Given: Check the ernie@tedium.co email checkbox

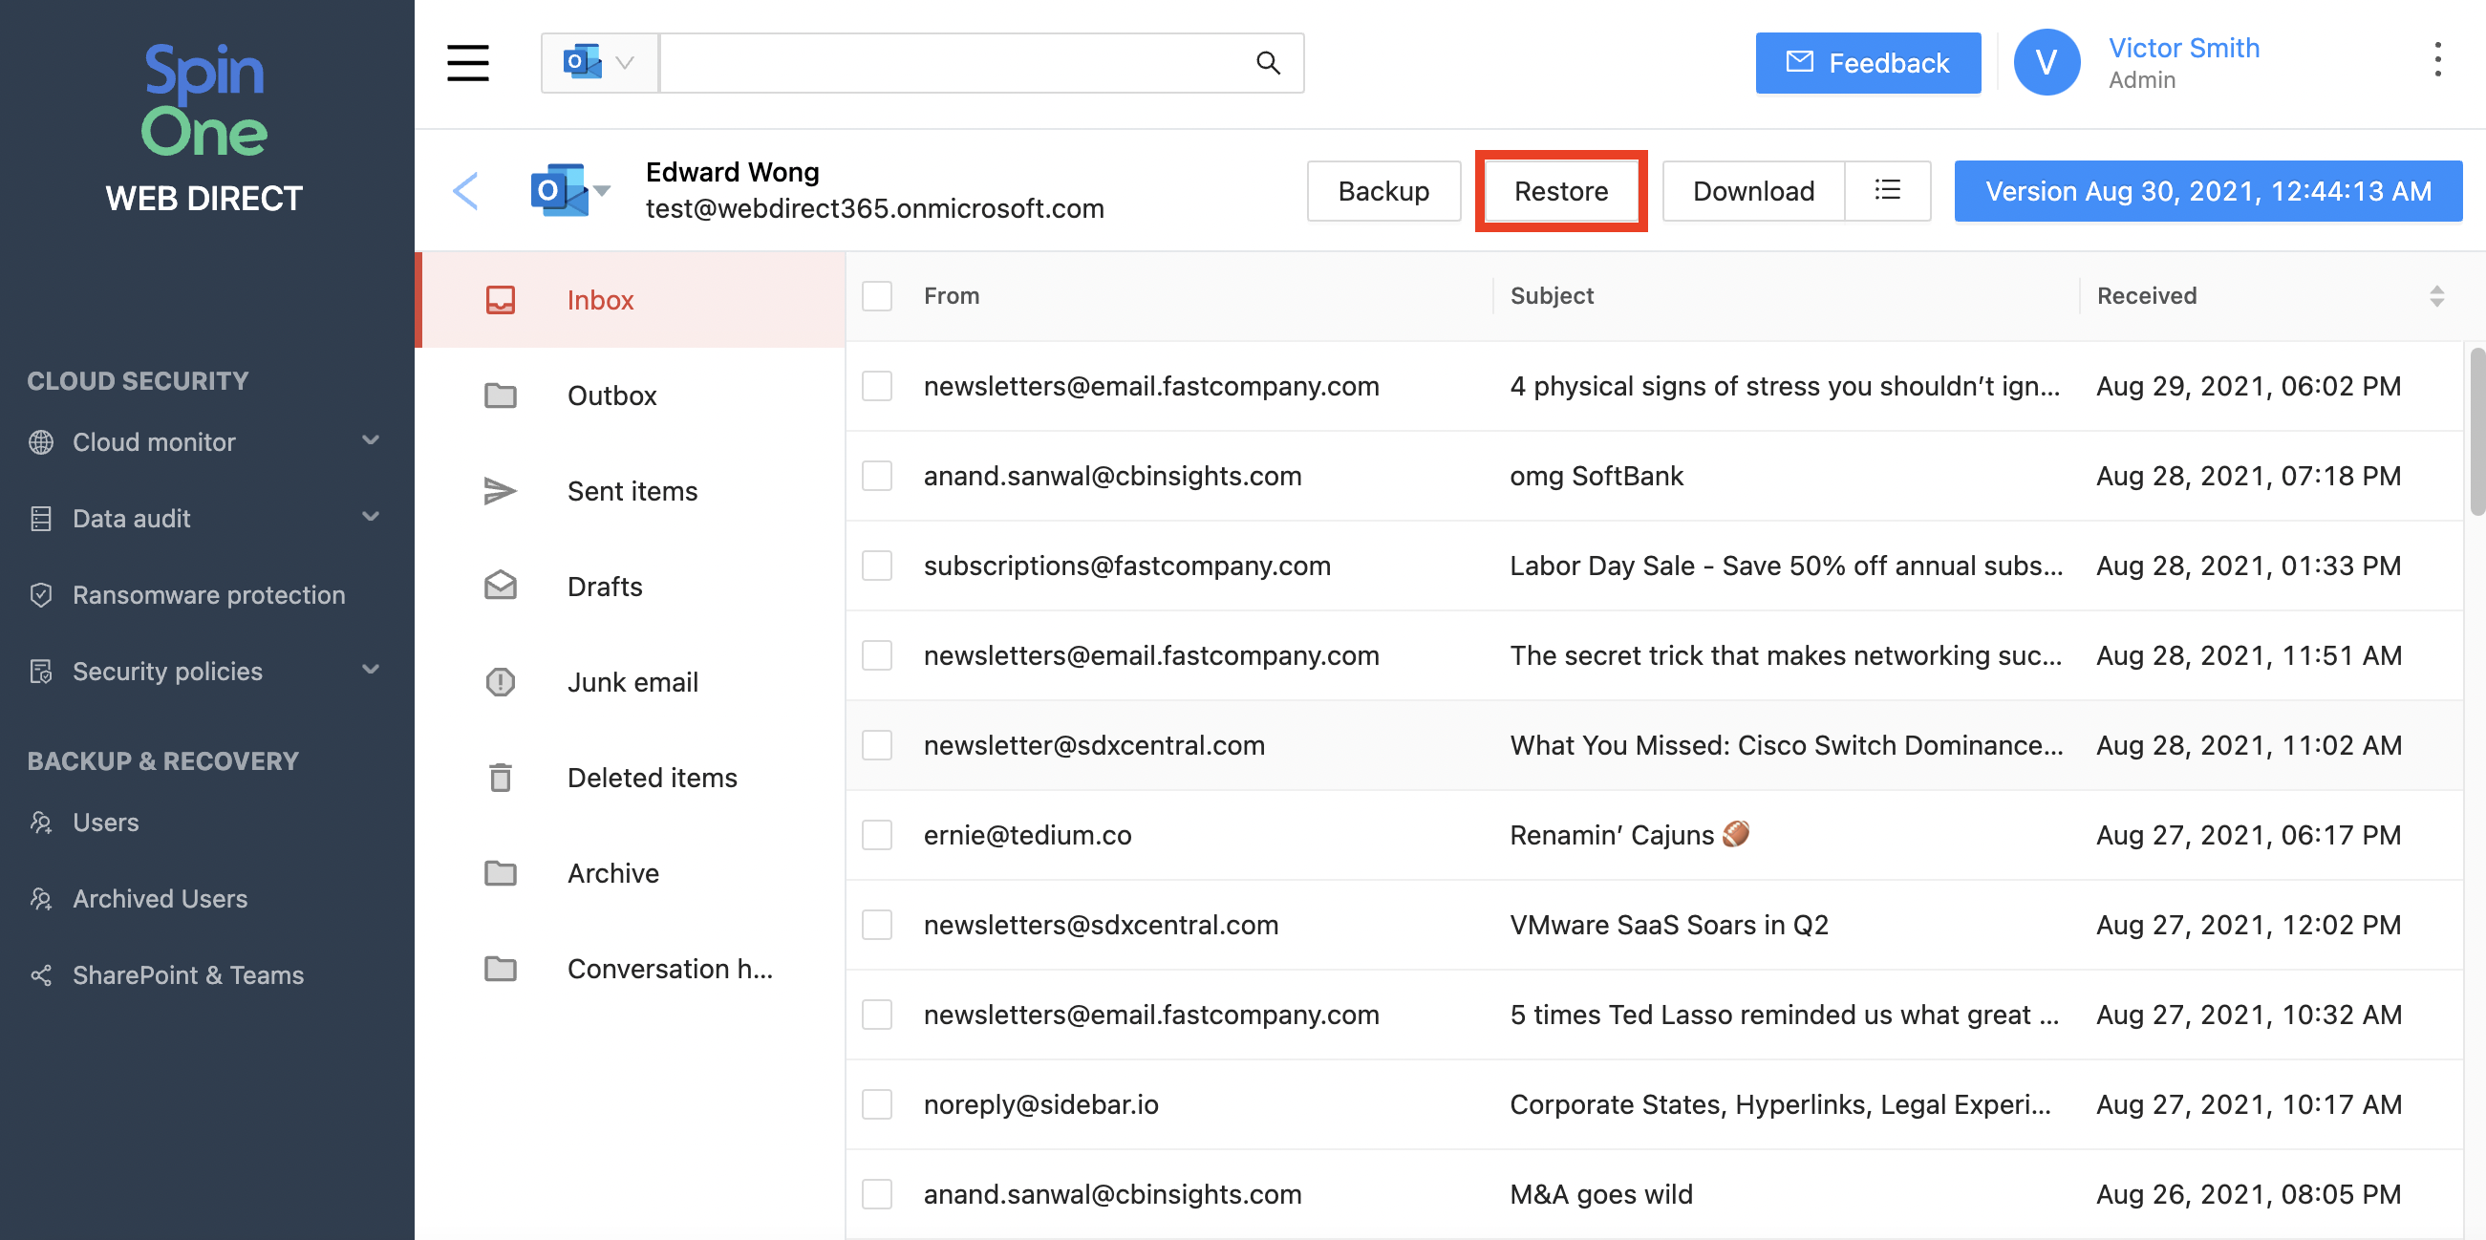Looking at the screenshot, I should click(876, 835).
